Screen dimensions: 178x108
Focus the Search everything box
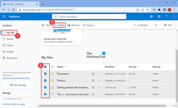tap(89, 17)
